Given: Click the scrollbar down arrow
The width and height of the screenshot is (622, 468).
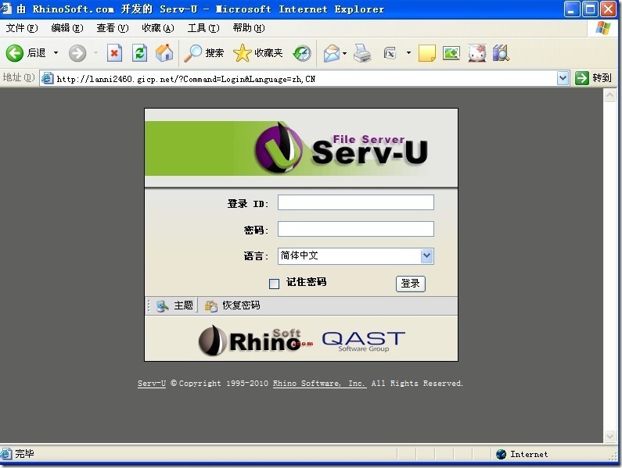Looking at the screenshot, I should click(609, 436).
